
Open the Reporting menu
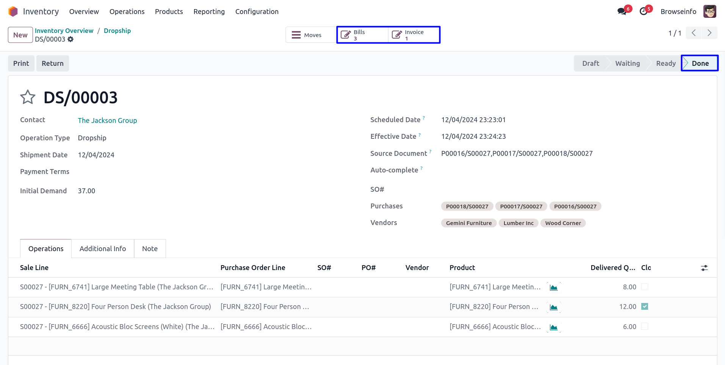[x=209, y=12]
